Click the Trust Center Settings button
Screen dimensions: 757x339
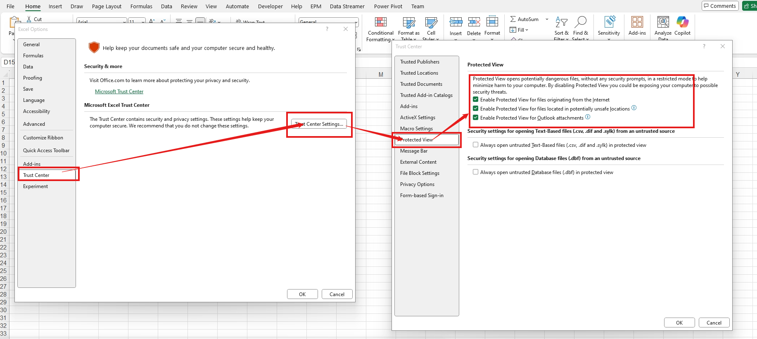click(319, 124)
